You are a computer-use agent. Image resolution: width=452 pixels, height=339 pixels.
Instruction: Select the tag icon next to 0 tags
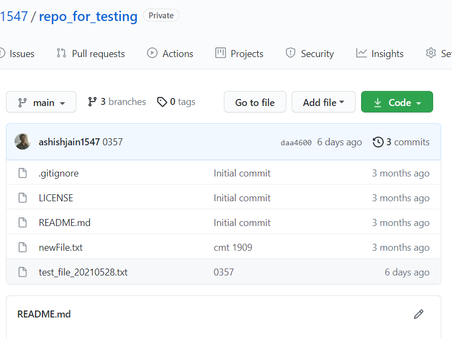163,102
